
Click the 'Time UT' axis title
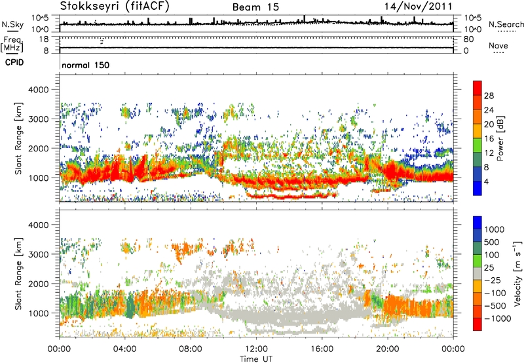click(x=256, y=359)
